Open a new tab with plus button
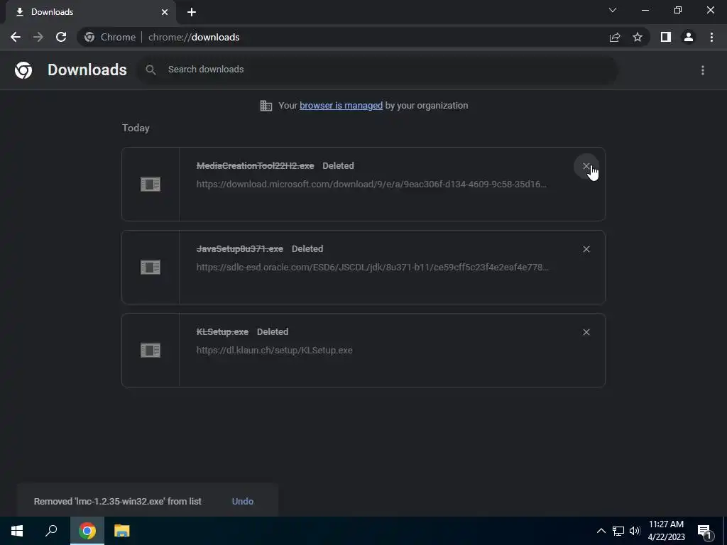The width and height of the screenshot is (727, 545). tap(192, 12)
